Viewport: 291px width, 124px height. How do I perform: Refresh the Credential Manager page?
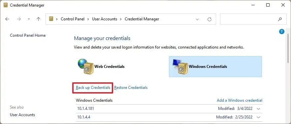coord(210,19)
